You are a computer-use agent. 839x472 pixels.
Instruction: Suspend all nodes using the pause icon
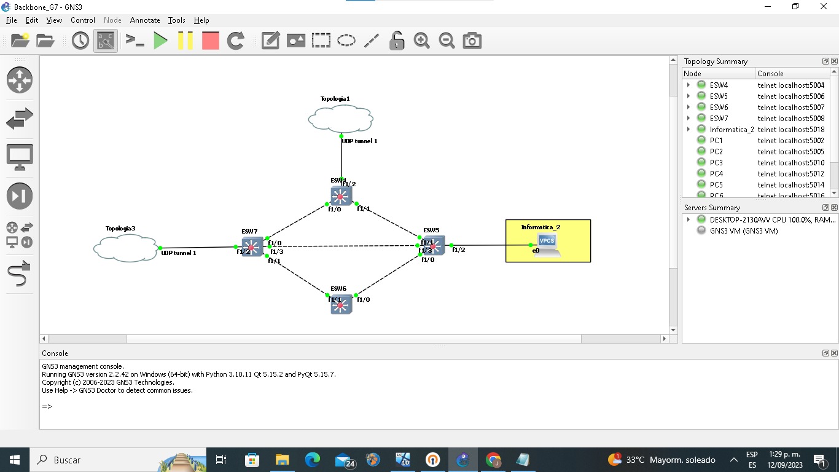[x=185, y=41]
